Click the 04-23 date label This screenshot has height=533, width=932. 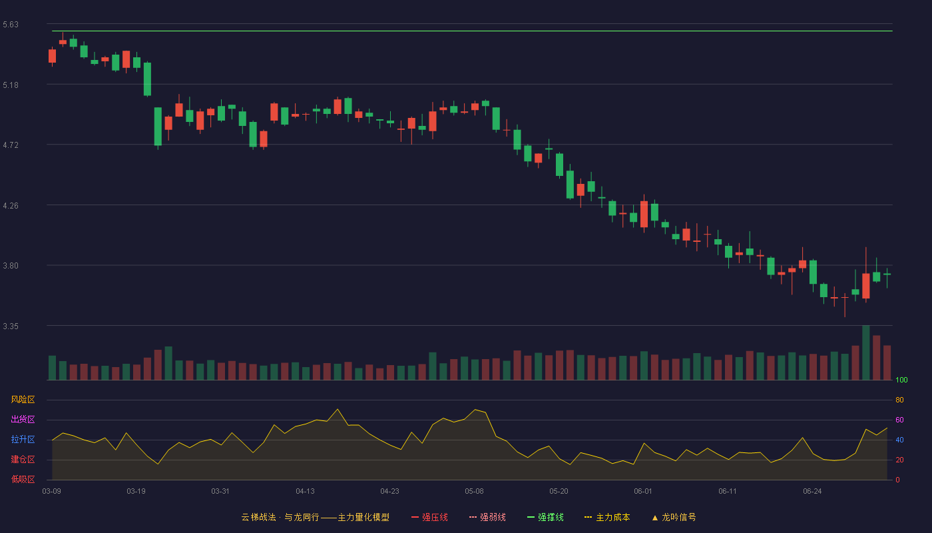click(389, 491)
